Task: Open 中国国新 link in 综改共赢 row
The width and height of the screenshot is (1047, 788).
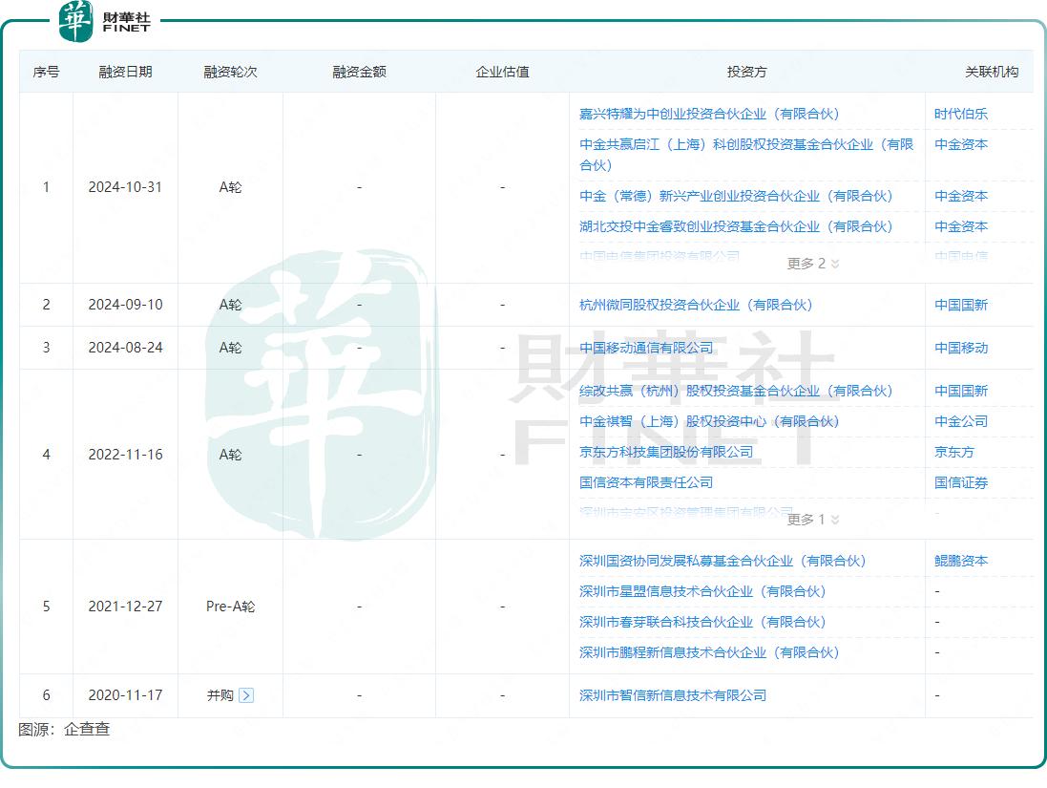Action: (x=961, y=391)
